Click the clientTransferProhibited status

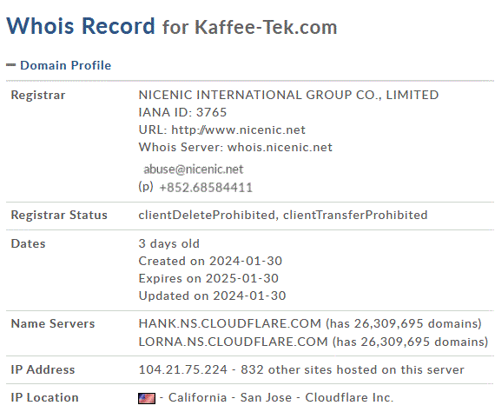tap(355, 216)
